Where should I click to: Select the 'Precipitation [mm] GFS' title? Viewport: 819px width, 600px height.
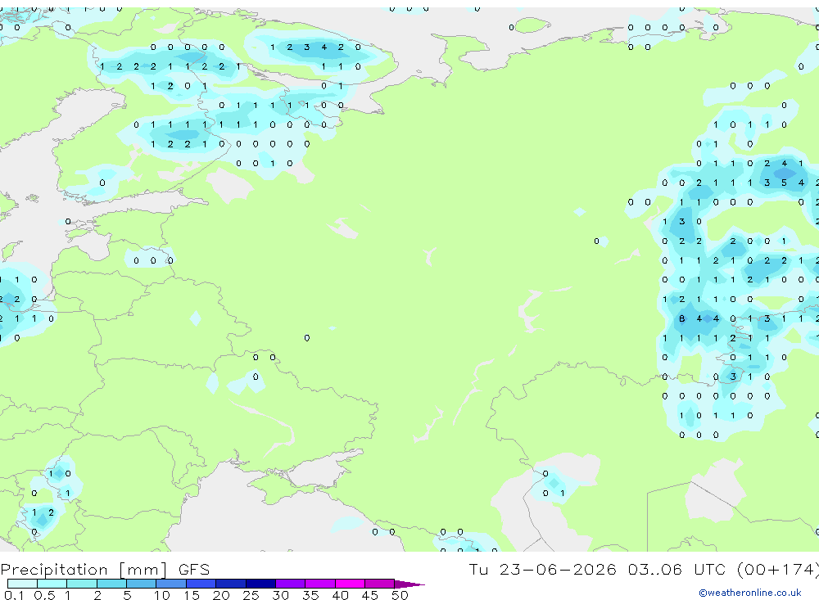tap(105, 569)
